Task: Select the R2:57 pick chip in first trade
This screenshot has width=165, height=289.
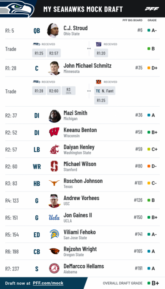Action: click(x=54, y=53)
